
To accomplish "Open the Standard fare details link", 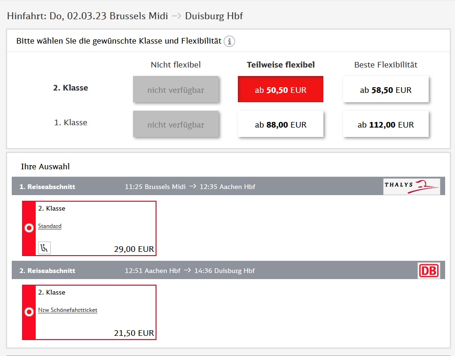I will tap(50, 226).
